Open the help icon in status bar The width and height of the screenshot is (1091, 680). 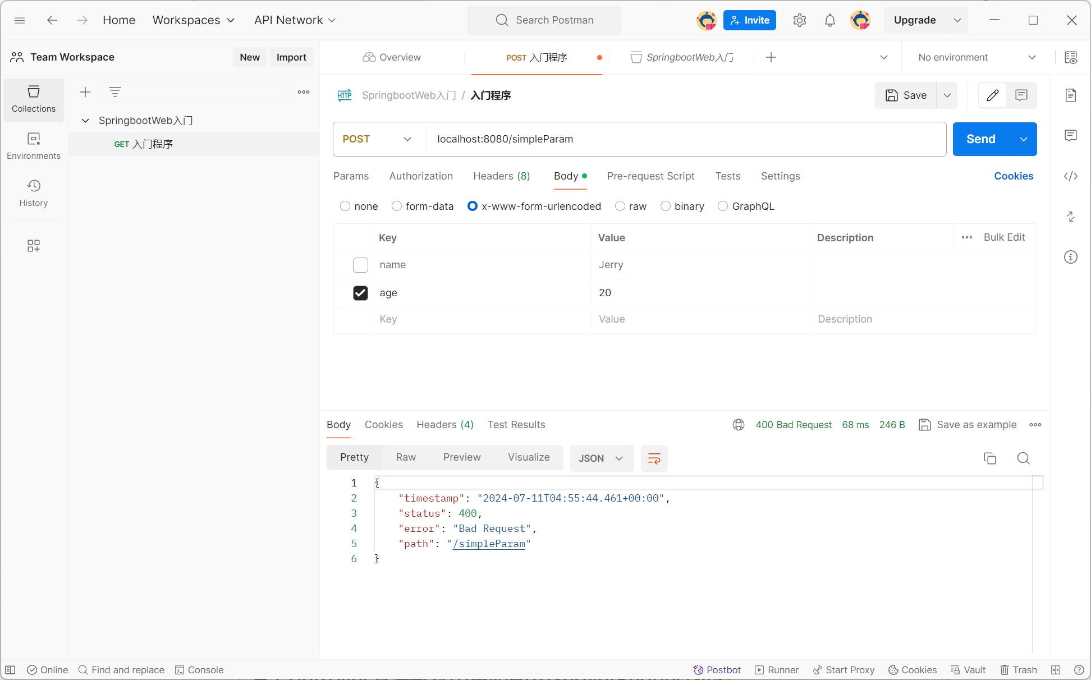(1079, 670)
